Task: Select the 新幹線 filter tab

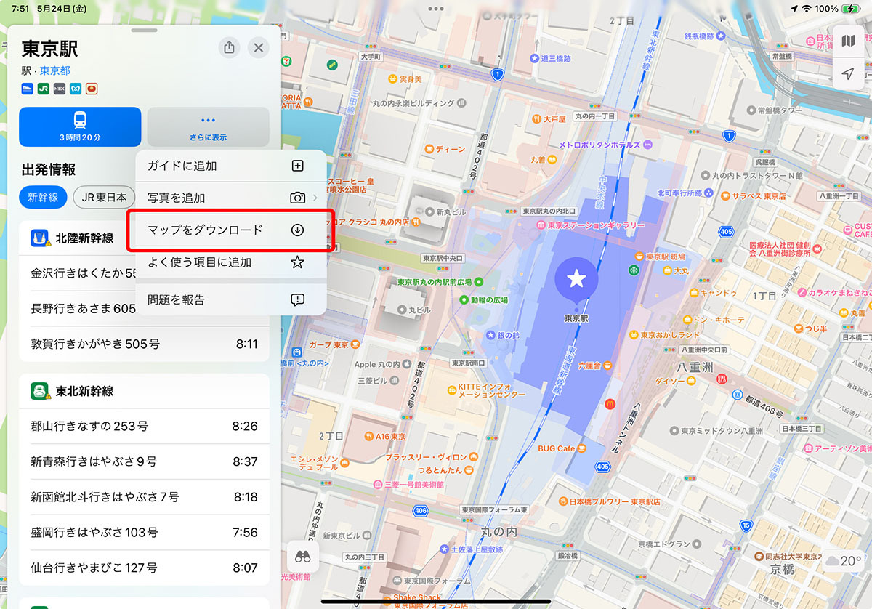Action: 44,197
